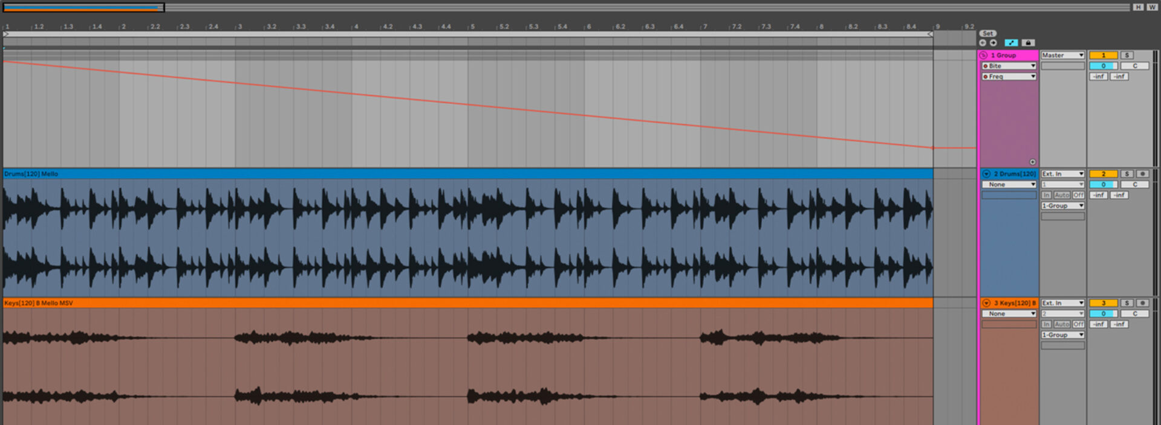Set Keys track monitor to In
The width and height of the screenshot is (1161, 425).
1046,324
